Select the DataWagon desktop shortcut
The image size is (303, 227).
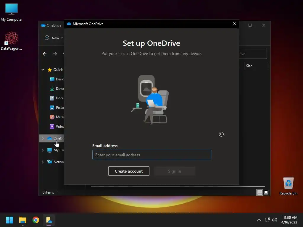(x=12, y=41)
